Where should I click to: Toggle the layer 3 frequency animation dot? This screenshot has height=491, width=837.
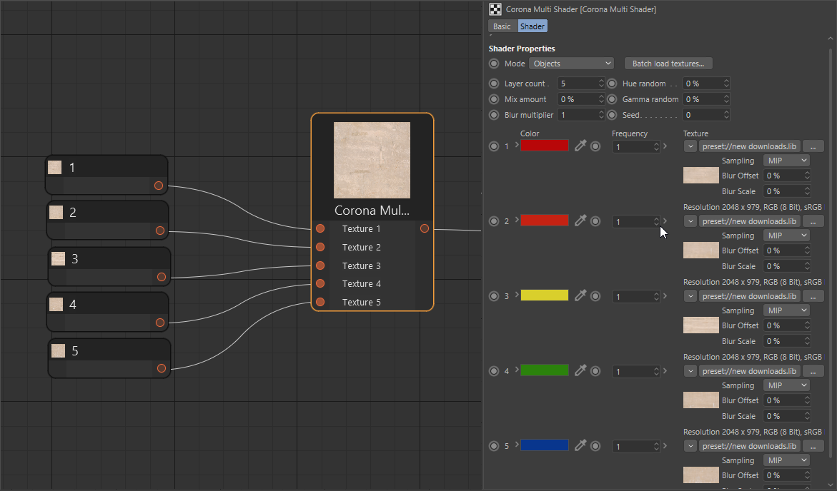(x=595, y=296)
